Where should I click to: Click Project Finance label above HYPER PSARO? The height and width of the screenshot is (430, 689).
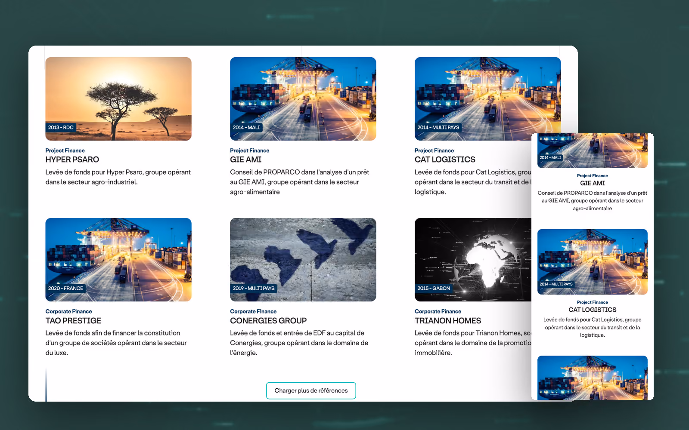[x=65, y=150]
